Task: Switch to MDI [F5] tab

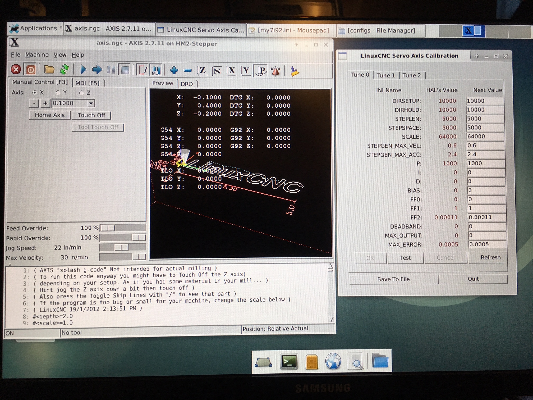Action: point(88,83)
